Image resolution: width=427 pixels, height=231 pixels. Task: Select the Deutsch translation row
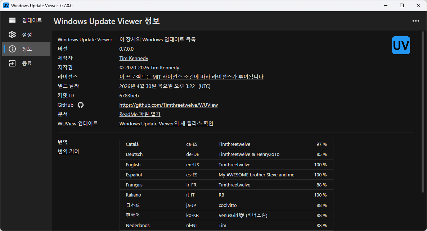click(226, 154)
